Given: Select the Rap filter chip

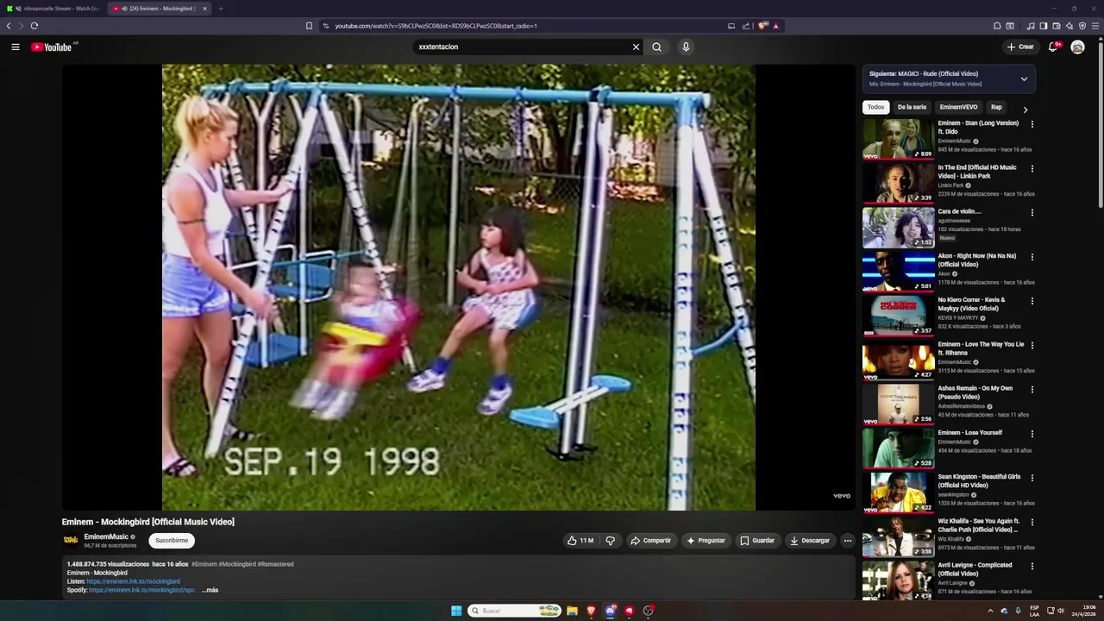Looking at the screenshot, I should pos(996,107).
